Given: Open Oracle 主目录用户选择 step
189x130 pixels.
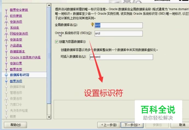Looking at the screenshot, I should [x=25, y=57].
